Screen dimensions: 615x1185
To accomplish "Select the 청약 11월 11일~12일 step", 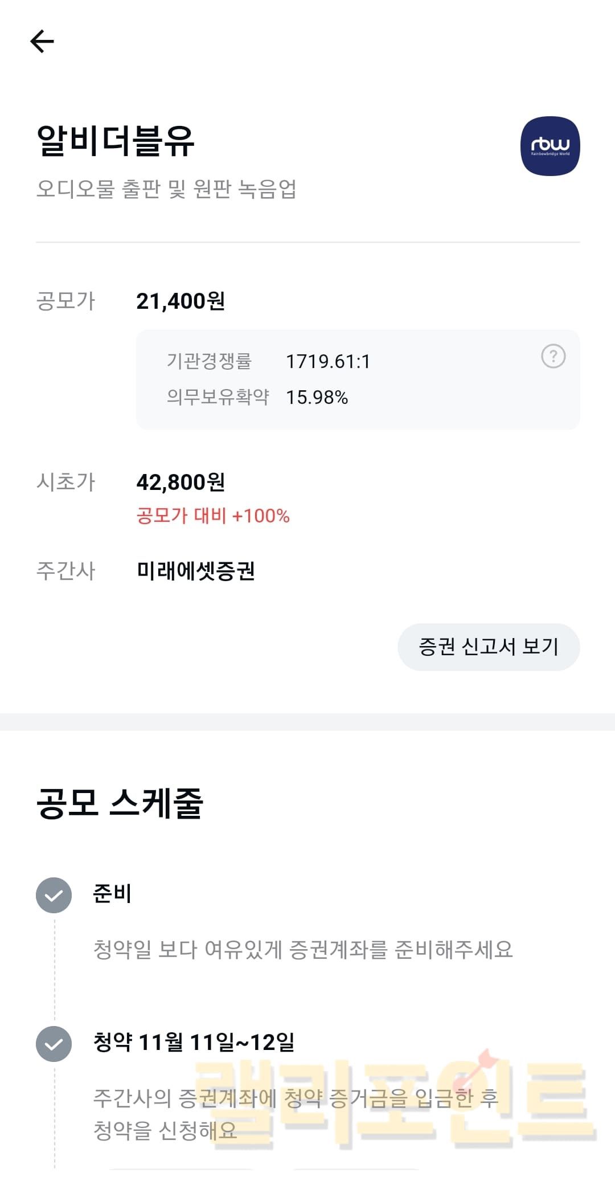I will (194, 1042).
